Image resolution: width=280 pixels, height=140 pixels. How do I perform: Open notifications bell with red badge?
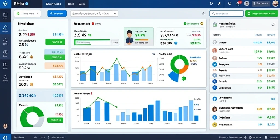[x=238, y=3]
